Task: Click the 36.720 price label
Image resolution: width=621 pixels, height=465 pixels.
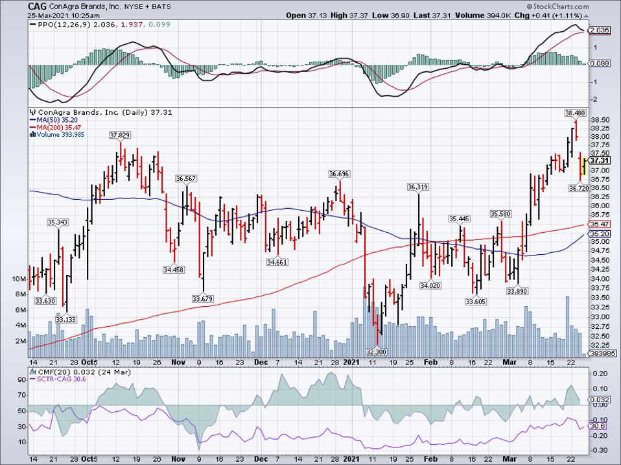Action: coord(579,189)
